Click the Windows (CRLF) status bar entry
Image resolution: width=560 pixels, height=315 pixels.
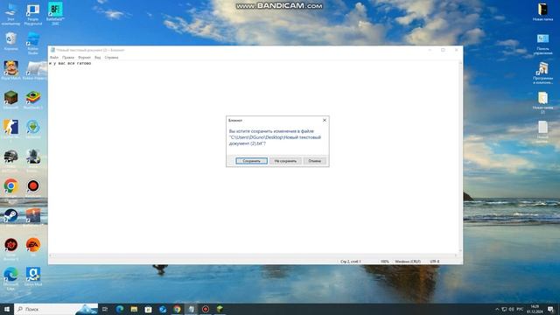408,262
